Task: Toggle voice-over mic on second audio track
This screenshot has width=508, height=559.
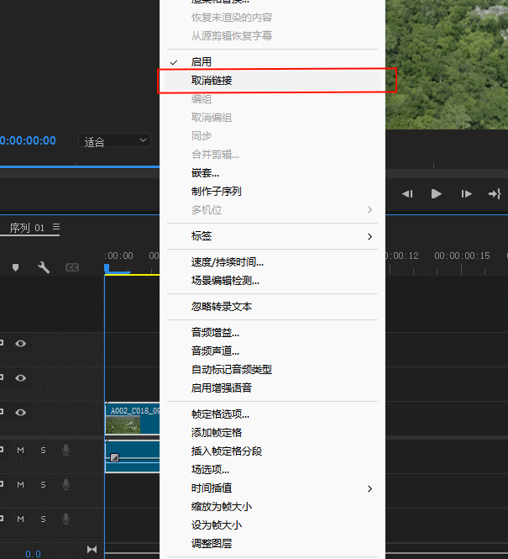Action: click(x=65, y=484)
